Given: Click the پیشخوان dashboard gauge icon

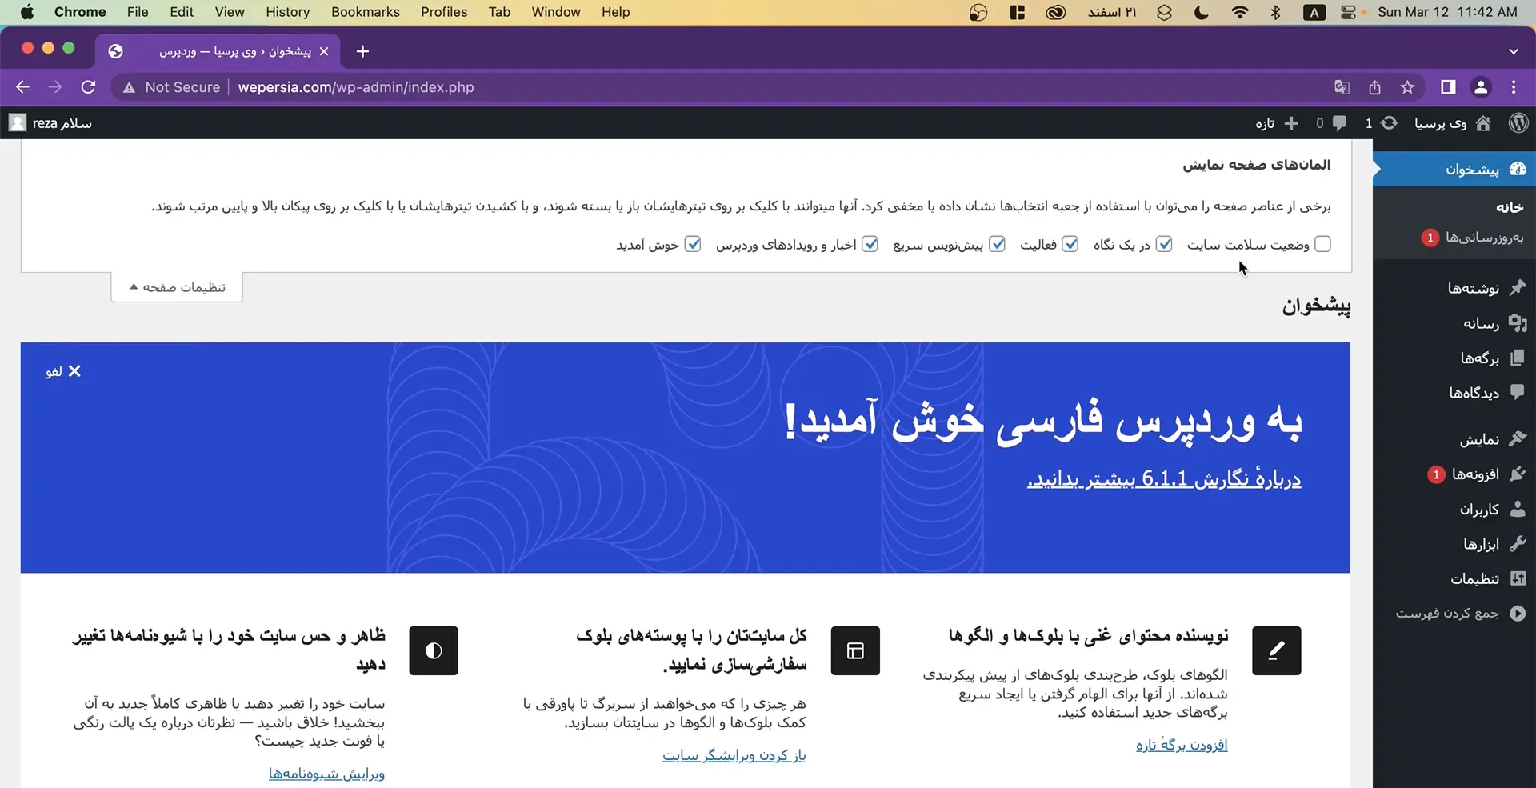Looking at the screenshot, I should pyautogui.click(x=1518, y=169).
